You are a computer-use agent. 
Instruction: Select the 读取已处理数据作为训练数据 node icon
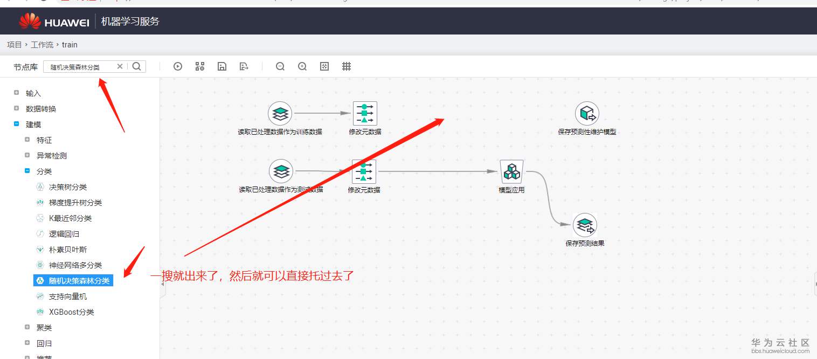pyautogui.click(x=280, y=114)
